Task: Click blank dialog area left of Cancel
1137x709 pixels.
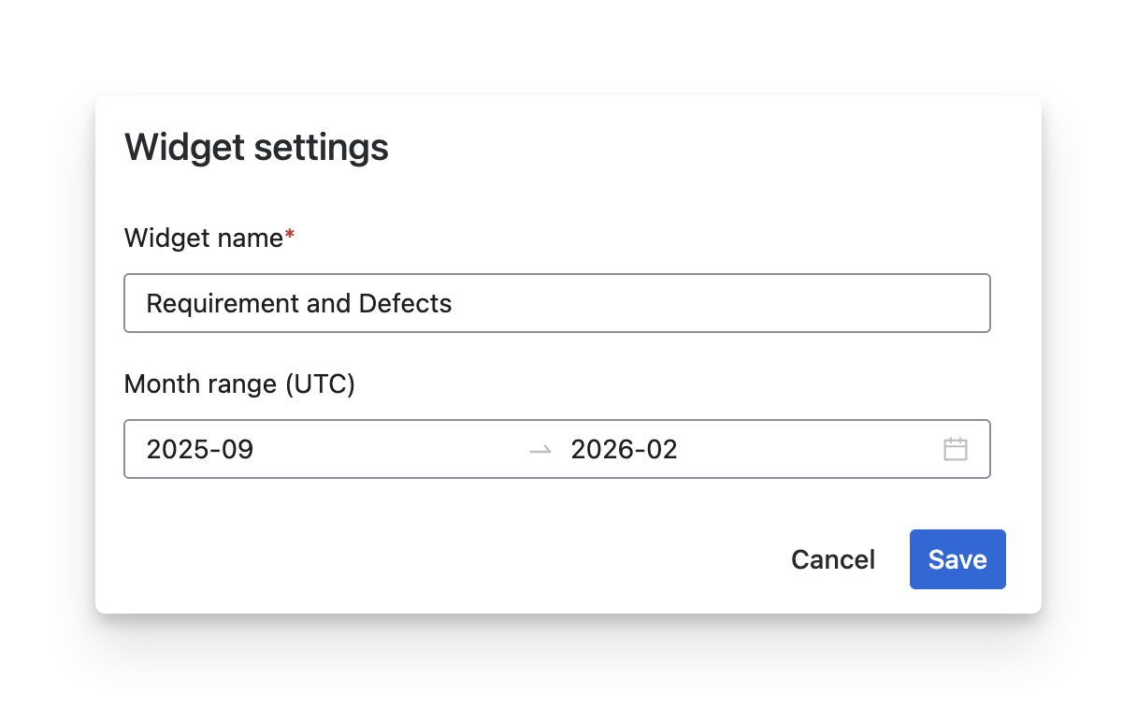Action: click(468, 559)
